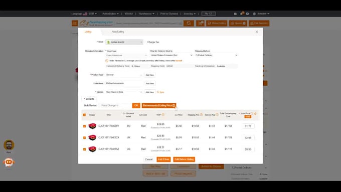Edit the UK variant Your Price field
This screenshot has width=341, height=192.
tap(248, 138)
